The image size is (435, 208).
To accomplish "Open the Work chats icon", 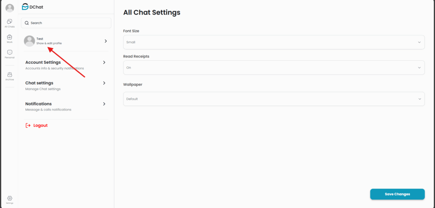I will (x=9, y=38).
